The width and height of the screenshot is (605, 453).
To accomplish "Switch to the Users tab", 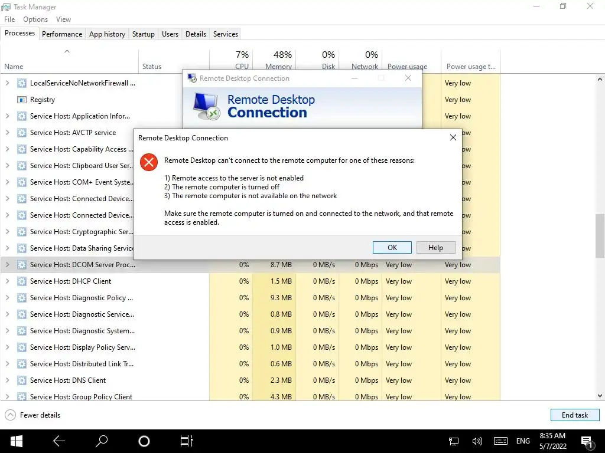I will 170,34.
